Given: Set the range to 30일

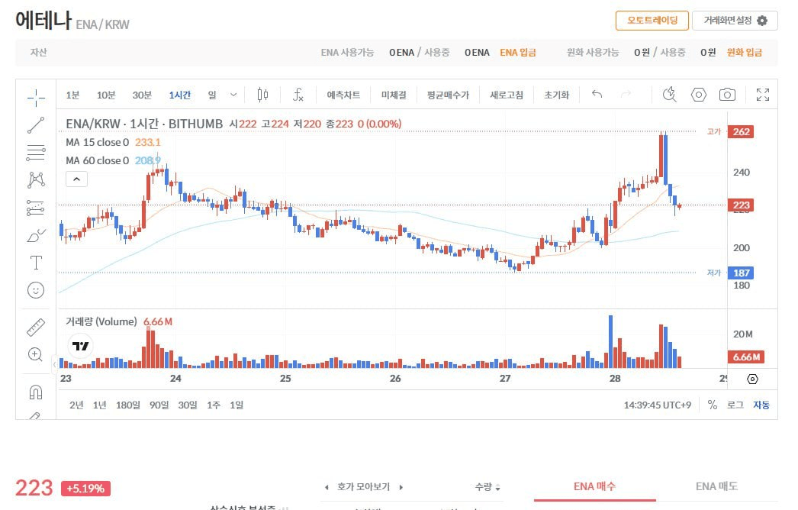Looking at the screenshot, I should point(187,405).
